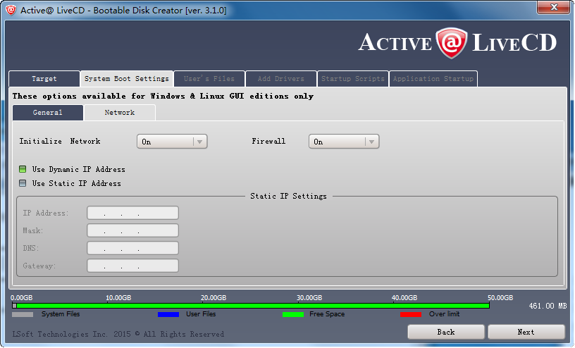Click the gray System Files legend swatch
575x348 pixels.
click(x=23, y=315)
